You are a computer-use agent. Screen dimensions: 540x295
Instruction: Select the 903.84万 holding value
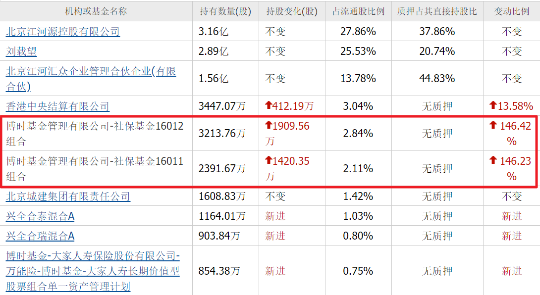tap(219, 236)
